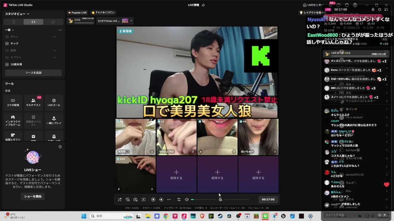The height and width of the screenshot is (221, 394).
Task: Click the replay capture circle icon
Action: pos(161,200)
